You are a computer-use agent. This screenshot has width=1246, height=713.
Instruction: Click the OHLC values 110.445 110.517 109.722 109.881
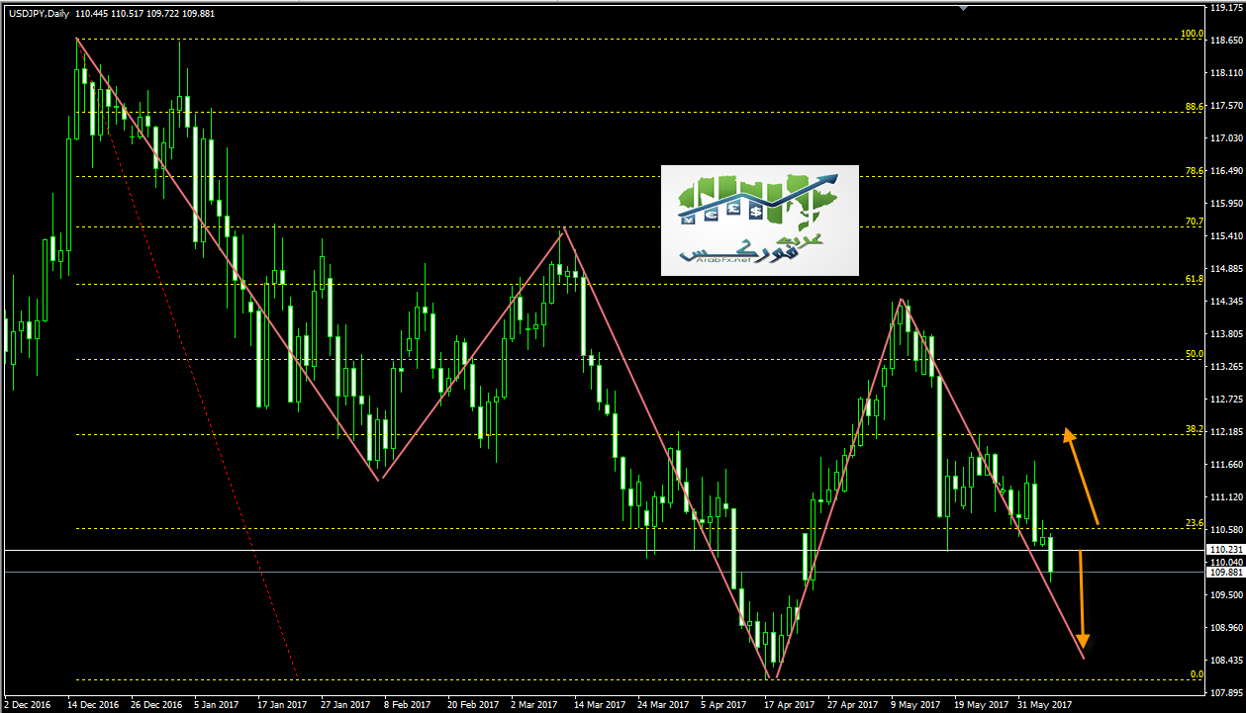[144, 12]
